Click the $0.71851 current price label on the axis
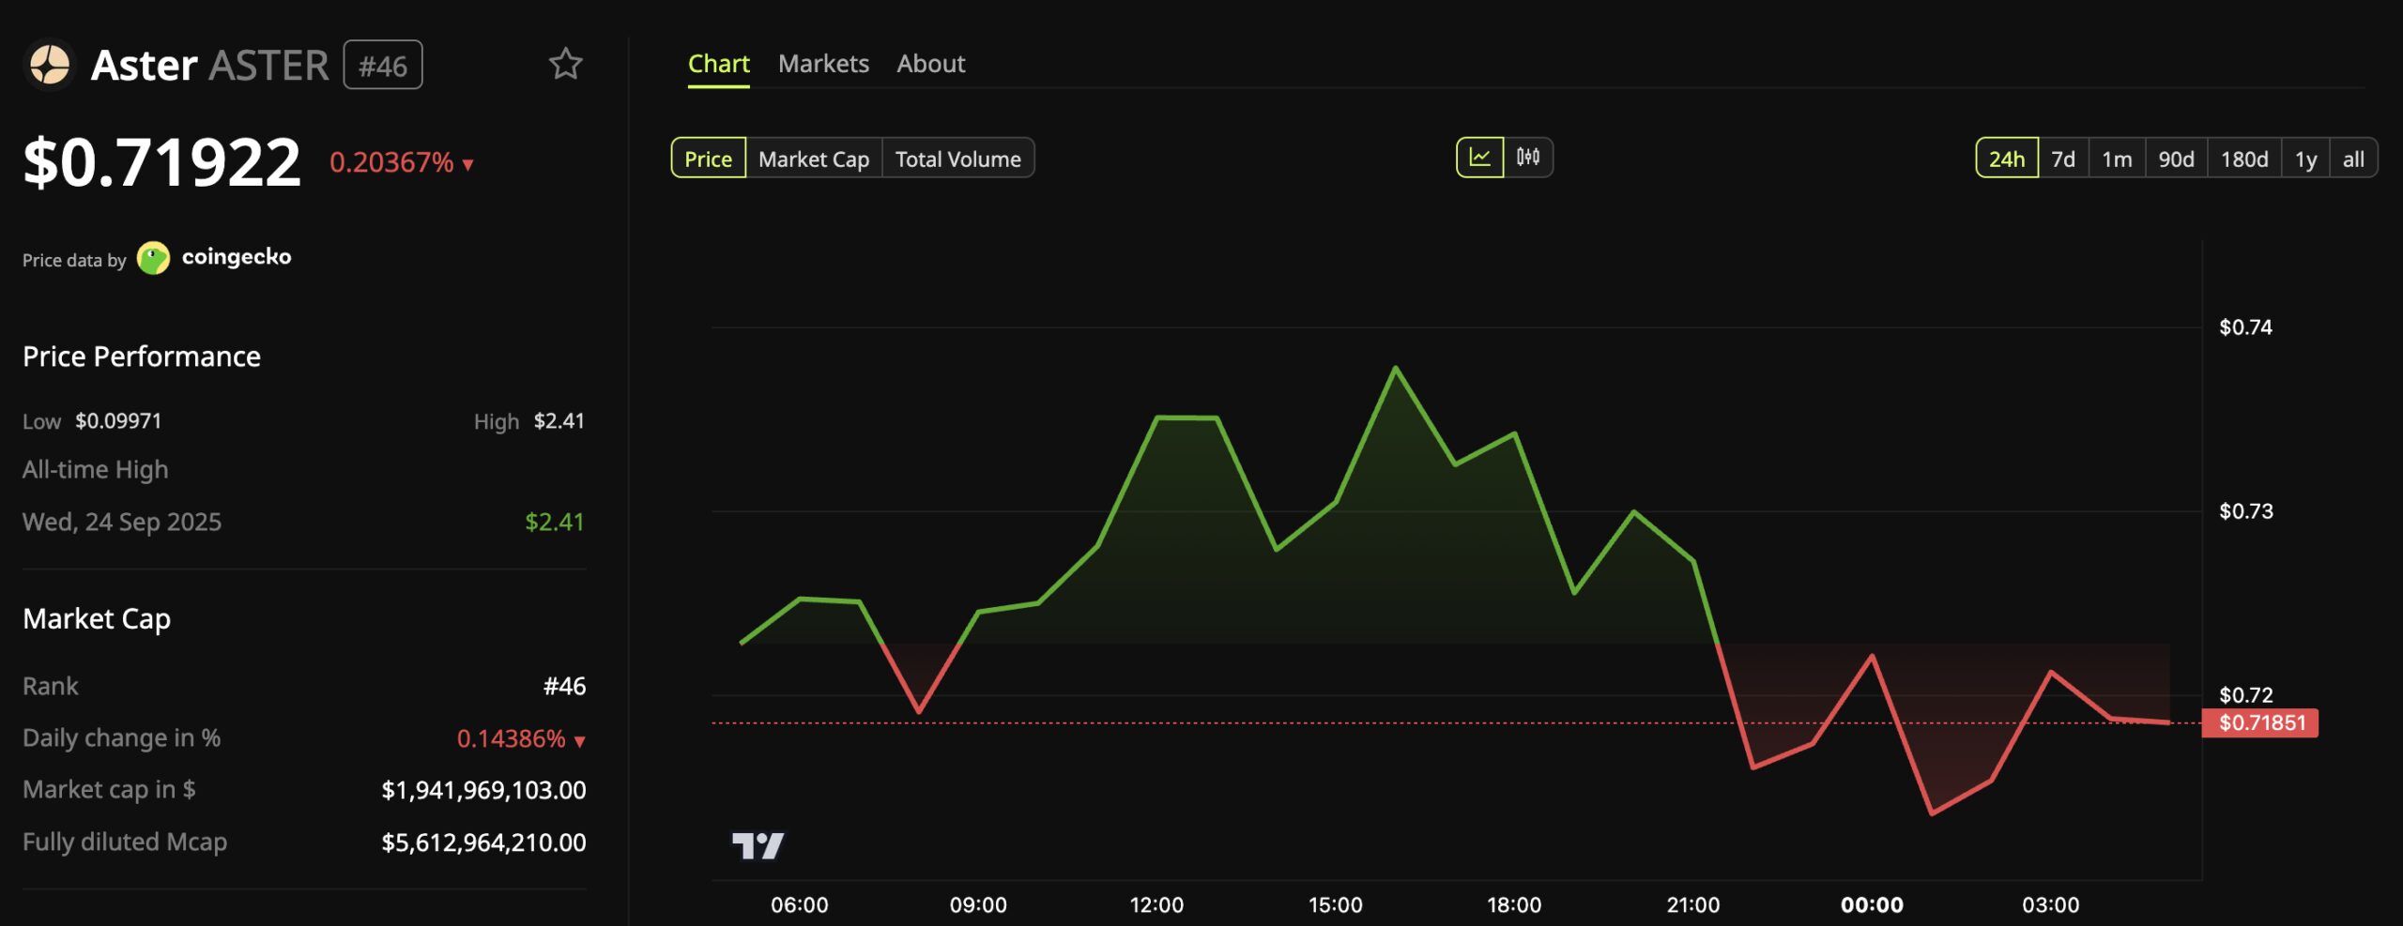2403x926 pixels. click(2260, 722)
